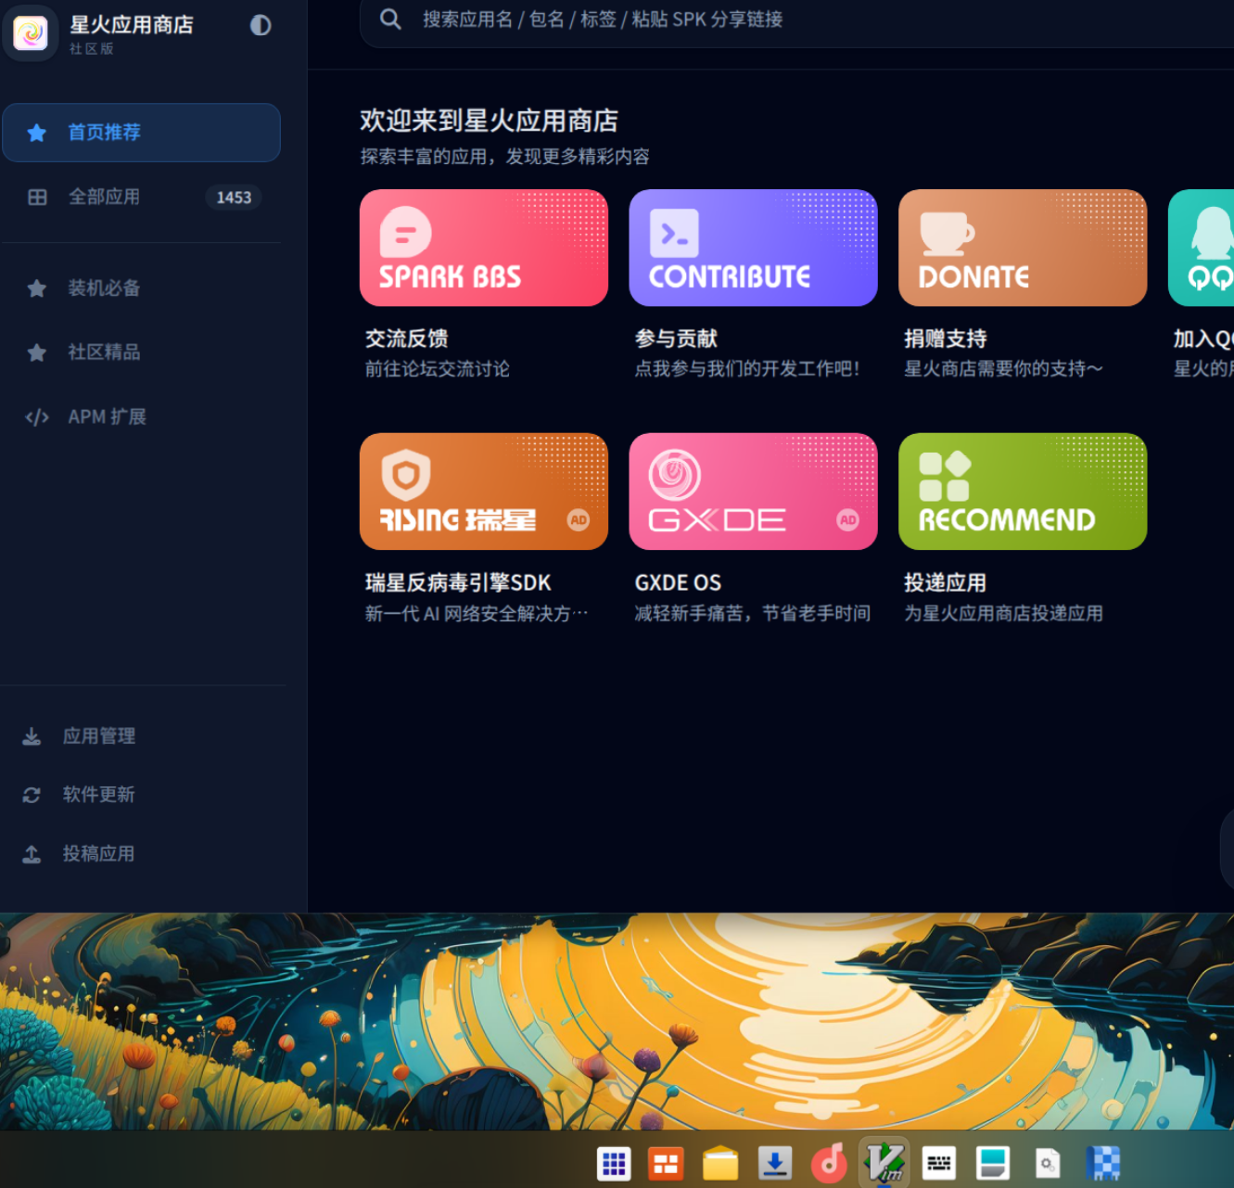Screen dimensions: 1234x1188
Task: Click the blue checkered dock icon
Action: coord(1102,1163)
